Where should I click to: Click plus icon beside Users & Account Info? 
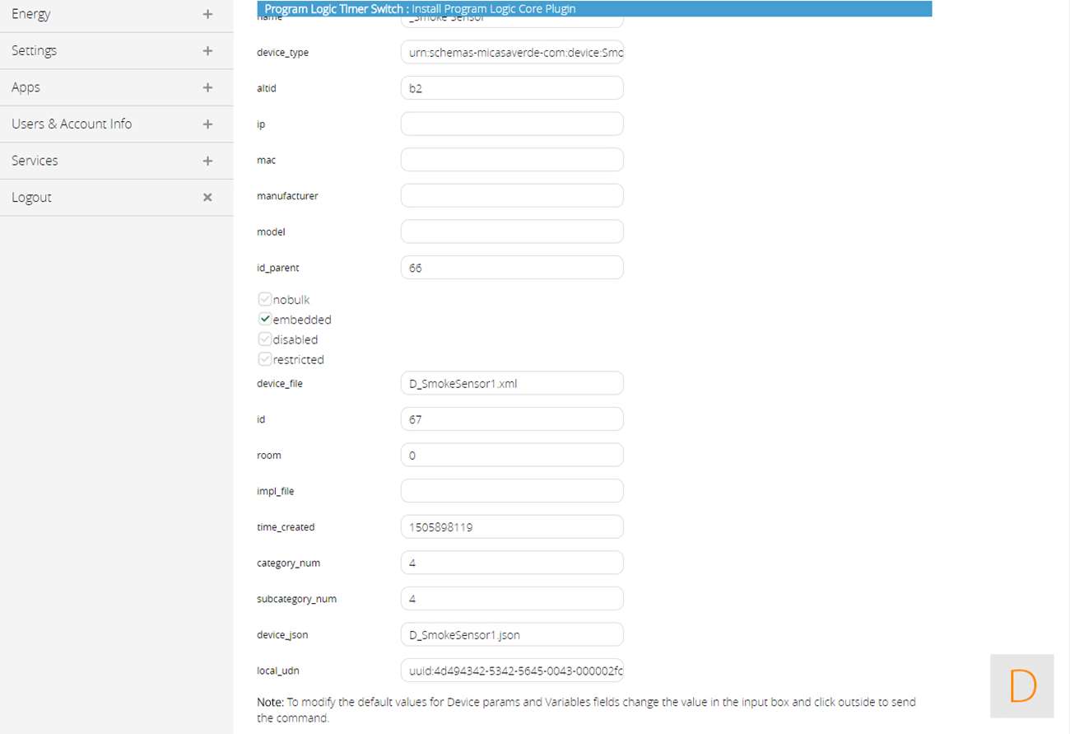[x=207, y=124]
